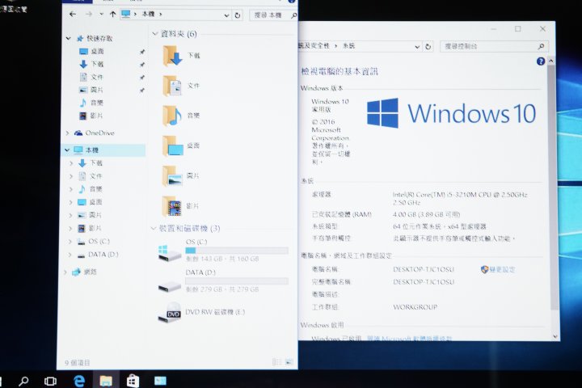Click 系統 breadcrumb in Control Panel window
Image resolution: width=582 pixels, height=388 pixels.
pos(349,46)
